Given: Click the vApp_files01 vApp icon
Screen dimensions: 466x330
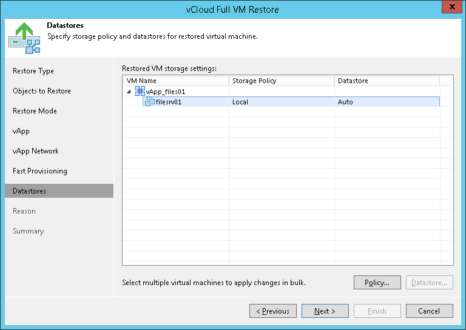Looking at the screenshot, I should click(140, 91).
